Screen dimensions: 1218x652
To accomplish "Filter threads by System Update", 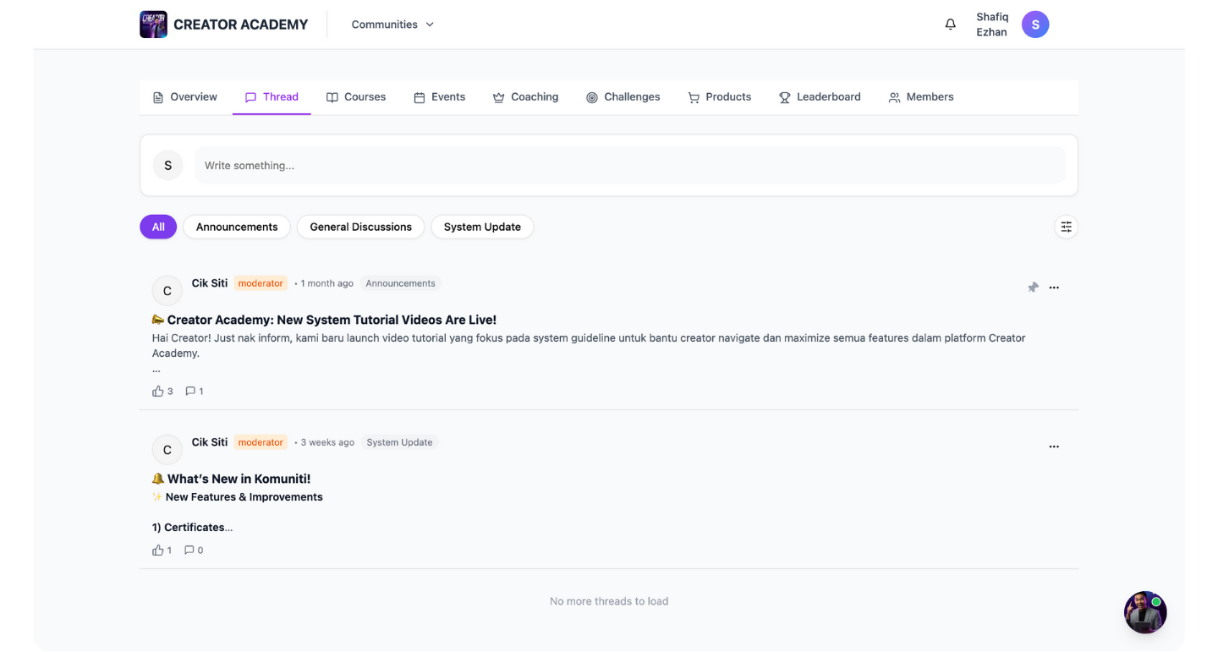I will pyautogui.click(x=482, y=227).
